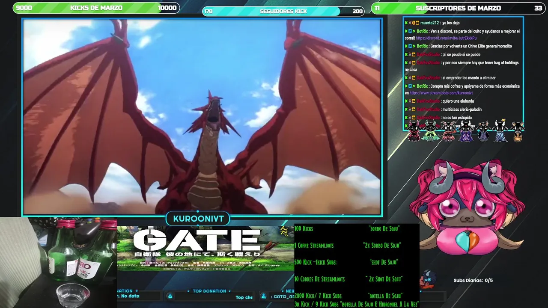
Task: Click the "100 Kicks" reward row
Action: (348, 229)
